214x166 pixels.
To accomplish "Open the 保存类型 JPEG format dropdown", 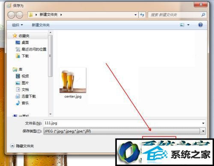I will pos(125,131).
